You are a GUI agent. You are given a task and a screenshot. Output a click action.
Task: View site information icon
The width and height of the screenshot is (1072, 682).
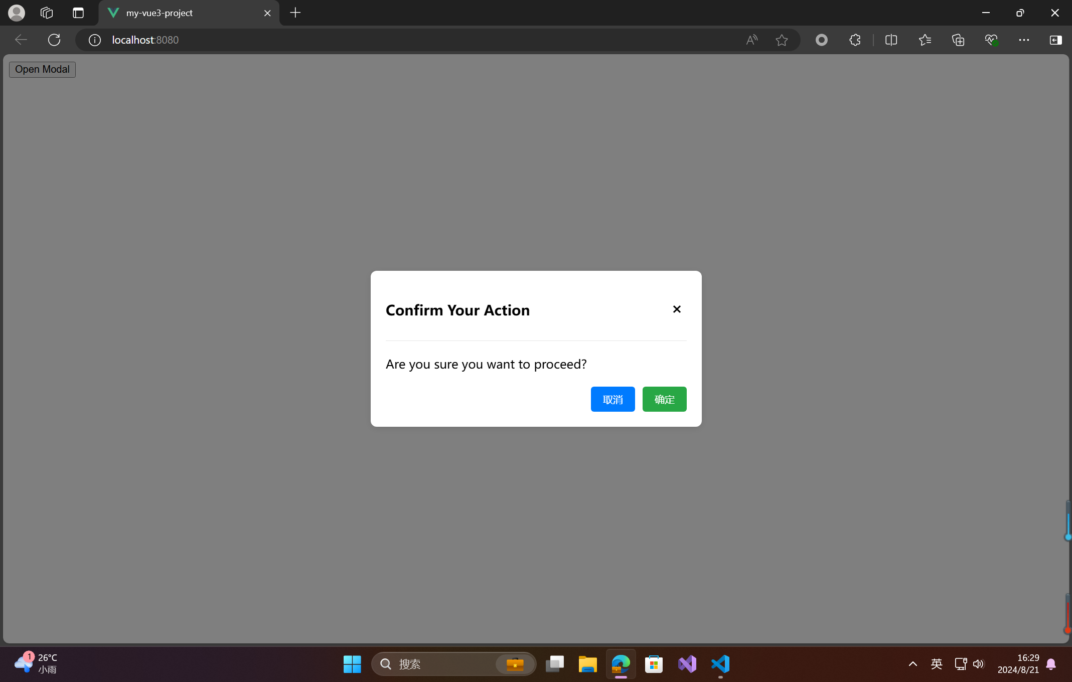pyautogui.click(x=95, y=40)
